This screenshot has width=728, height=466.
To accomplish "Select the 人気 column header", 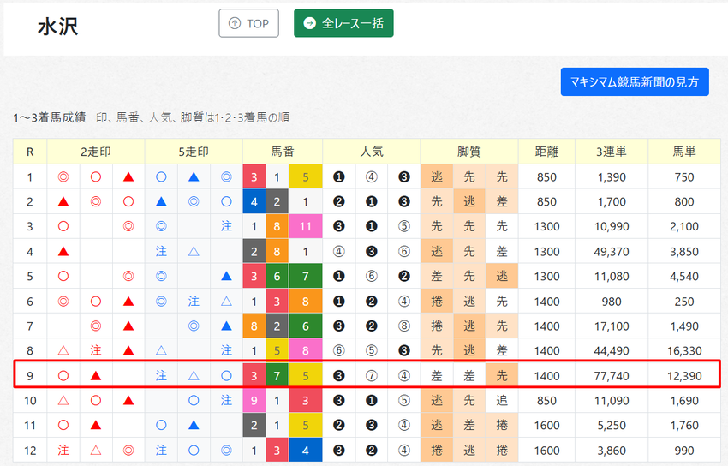I will pyautogui.click(x=372, y=152).
